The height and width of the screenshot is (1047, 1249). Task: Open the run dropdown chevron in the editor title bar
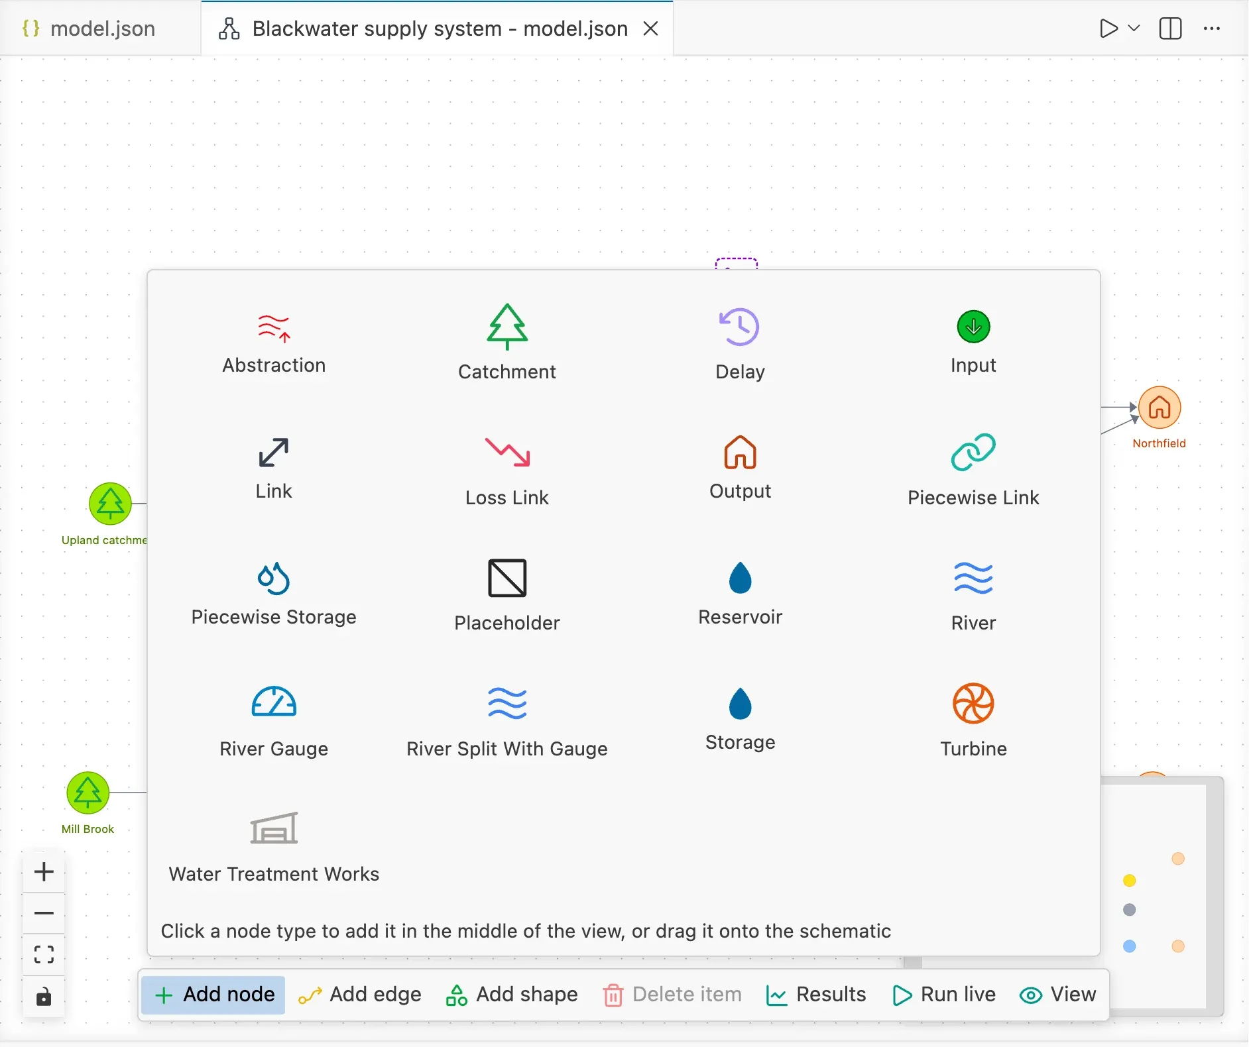tap(1134, 28)
